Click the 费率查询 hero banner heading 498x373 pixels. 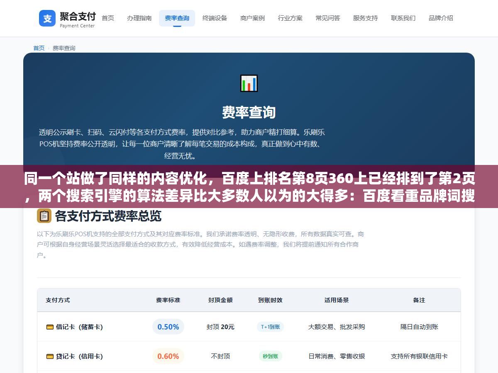click(x=249, y=112)
